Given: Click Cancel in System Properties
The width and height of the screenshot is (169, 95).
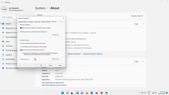Looking at the screenshot, I should coord(50,65).
